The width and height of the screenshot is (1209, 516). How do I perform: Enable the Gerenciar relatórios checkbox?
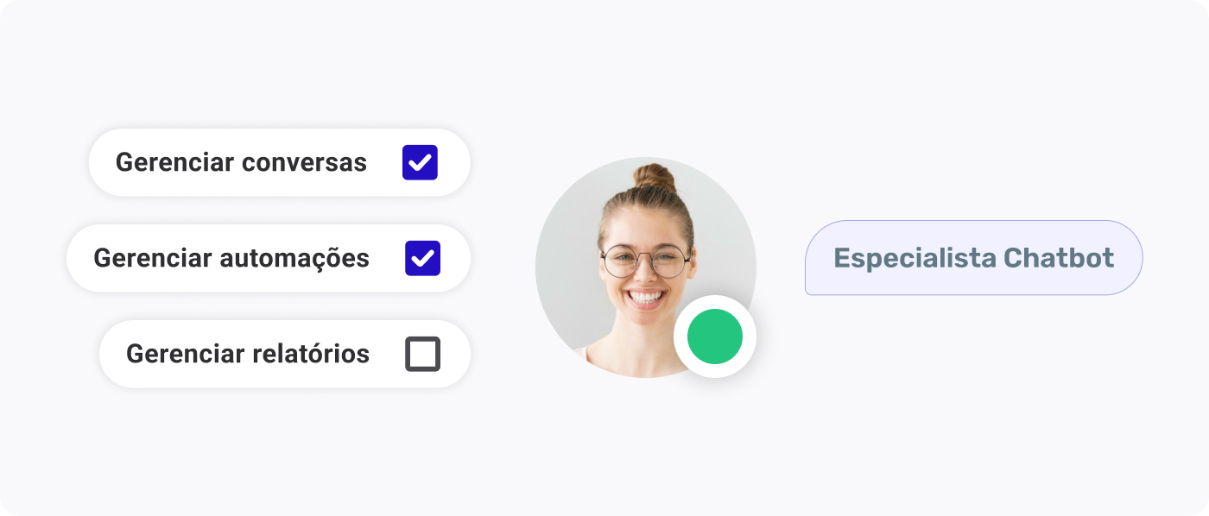422,354
